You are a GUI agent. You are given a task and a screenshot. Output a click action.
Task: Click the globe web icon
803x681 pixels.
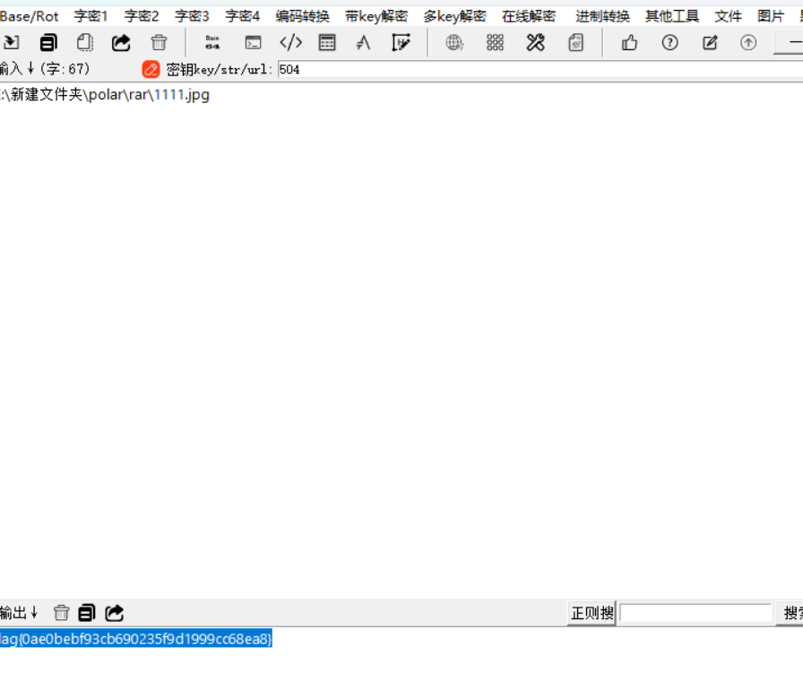pos(454,42)
